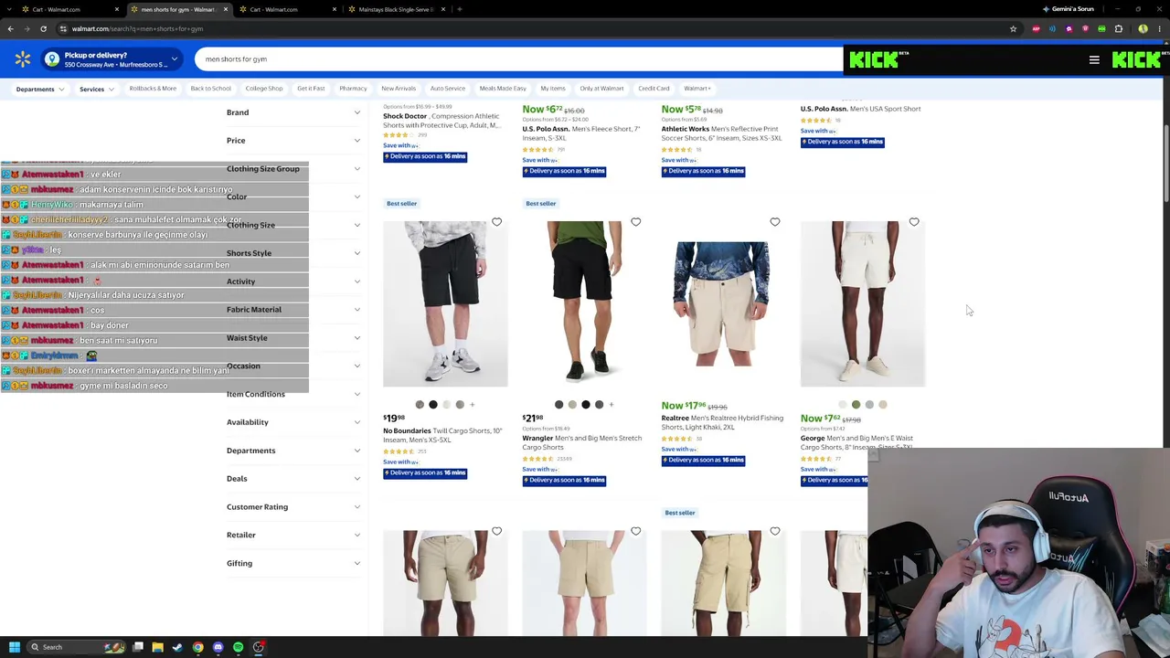Click the Walmart spark logo
Viewport: 1170px width, 658px height.
point(23,59)
